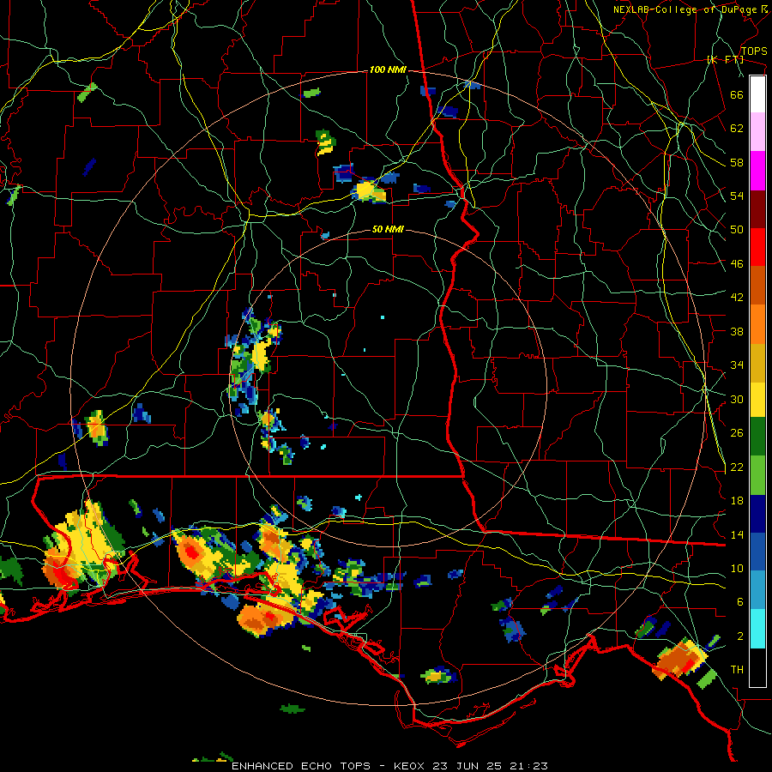
Task: Select the light green legend swatch
Action: click(x=757, y=474)
